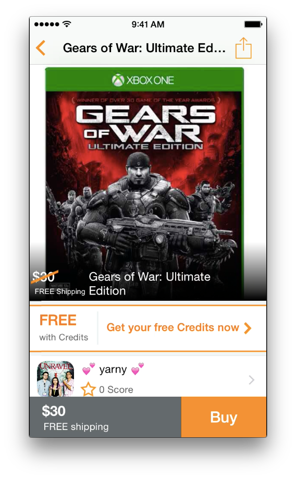296x479 pixels.
Task: Tap the FREE with Credits label
Action: [x=63, y=328]
